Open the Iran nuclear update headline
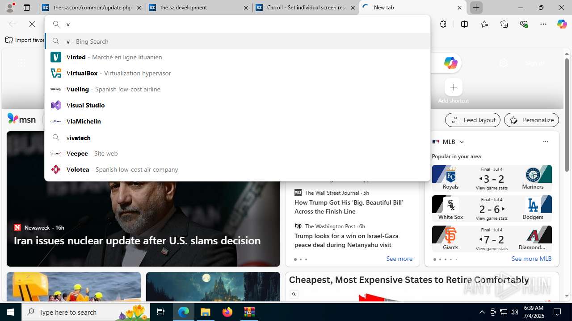 [137, 240]
